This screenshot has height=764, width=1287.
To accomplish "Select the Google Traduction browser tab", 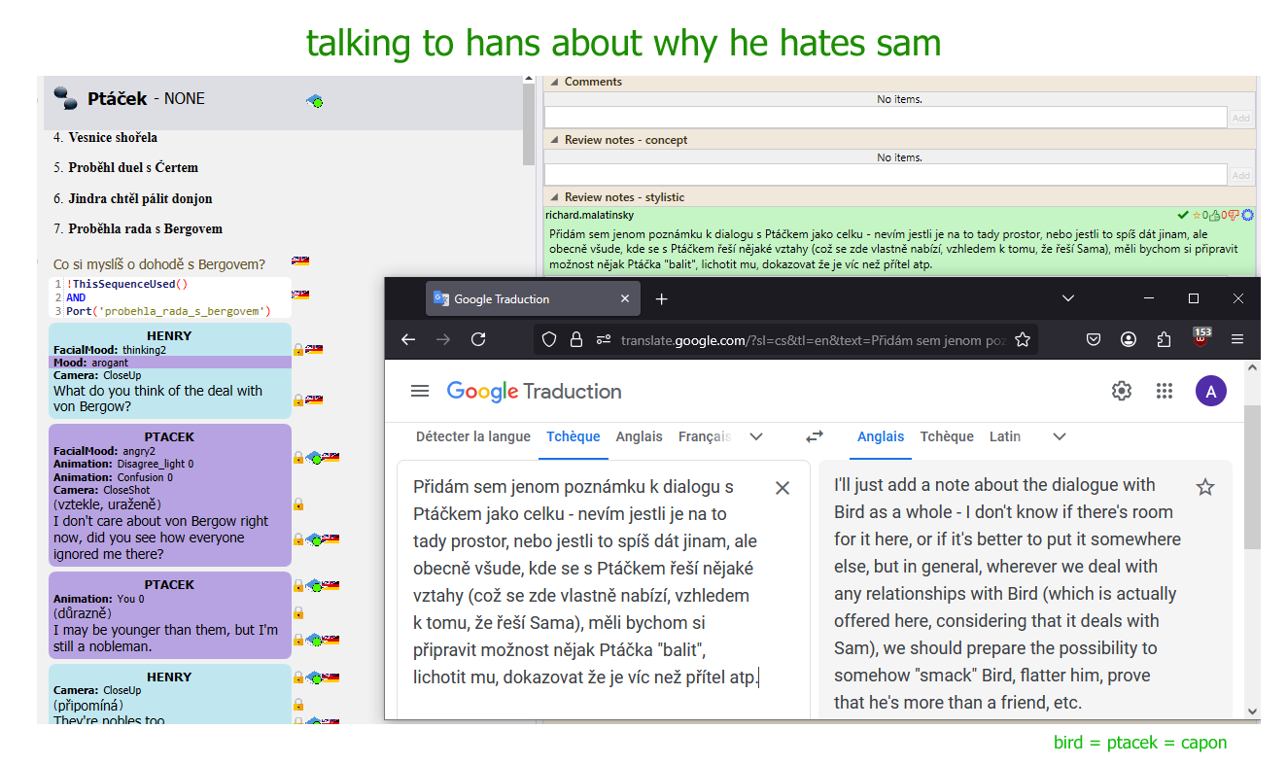I will (x=533, y=298).
